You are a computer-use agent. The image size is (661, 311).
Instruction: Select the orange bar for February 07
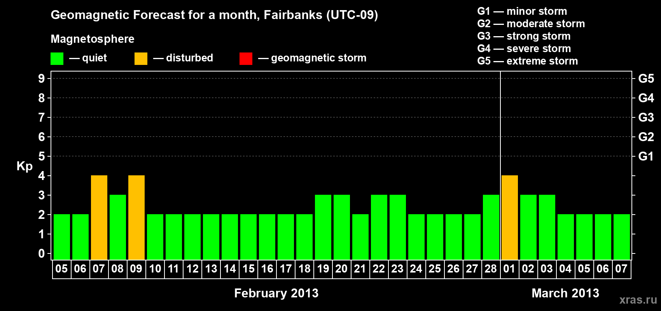(99, 218)
